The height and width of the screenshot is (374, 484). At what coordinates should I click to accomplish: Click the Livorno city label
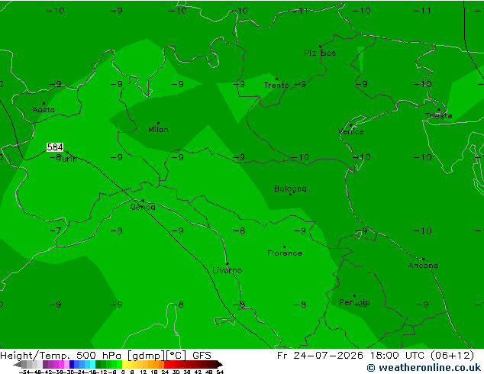click(x=227, y=271)
